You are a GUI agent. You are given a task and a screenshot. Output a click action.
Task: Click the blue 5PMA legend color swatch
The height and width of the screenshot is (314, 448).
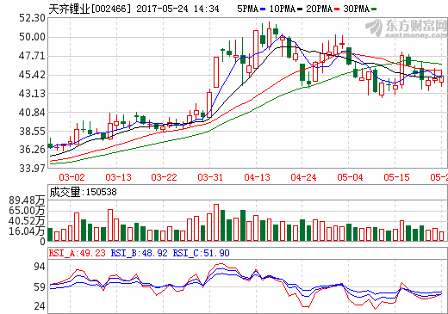(x=263, y=9)
